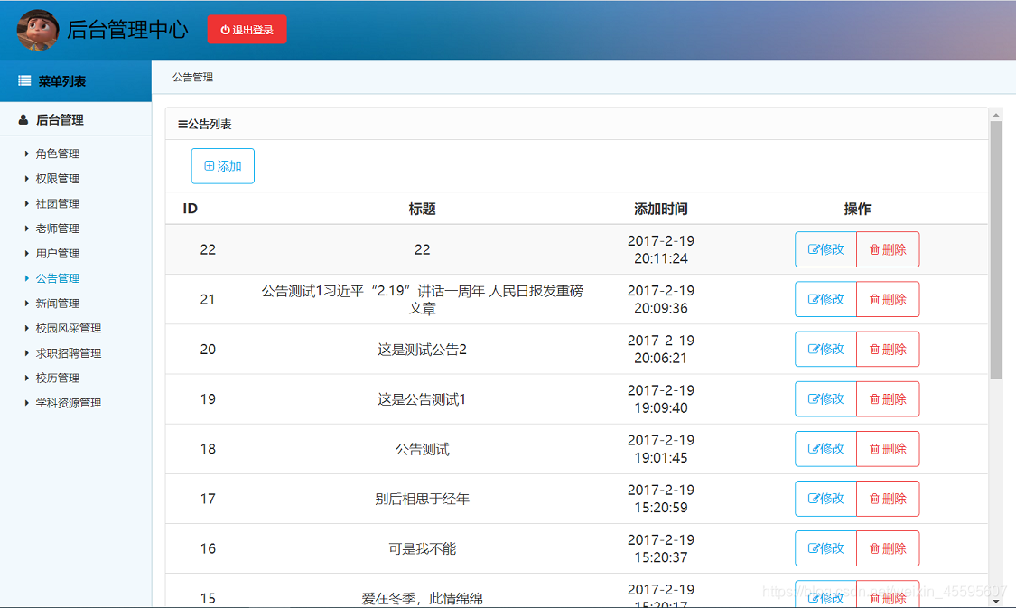Open 权限管理 in the sidebar
Image resolution: width=1016 pixels, height=608 pixels.
click(x=58, y=178)
